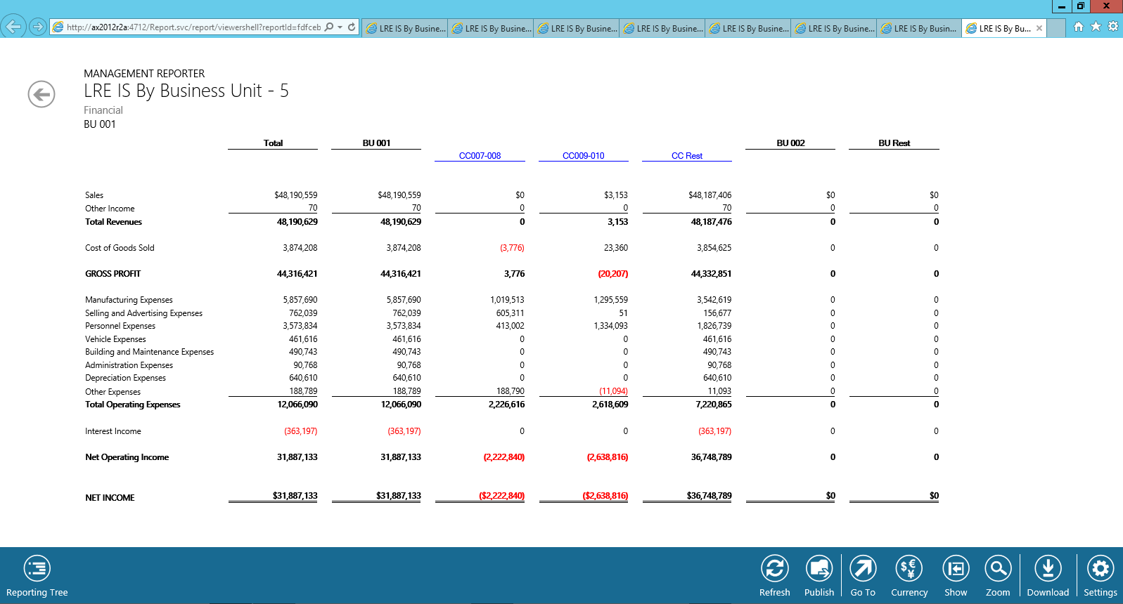This screenshot has width=1123, height=604.
Task: Close the active LRE IS browser tab
Action: (1039, 29)
